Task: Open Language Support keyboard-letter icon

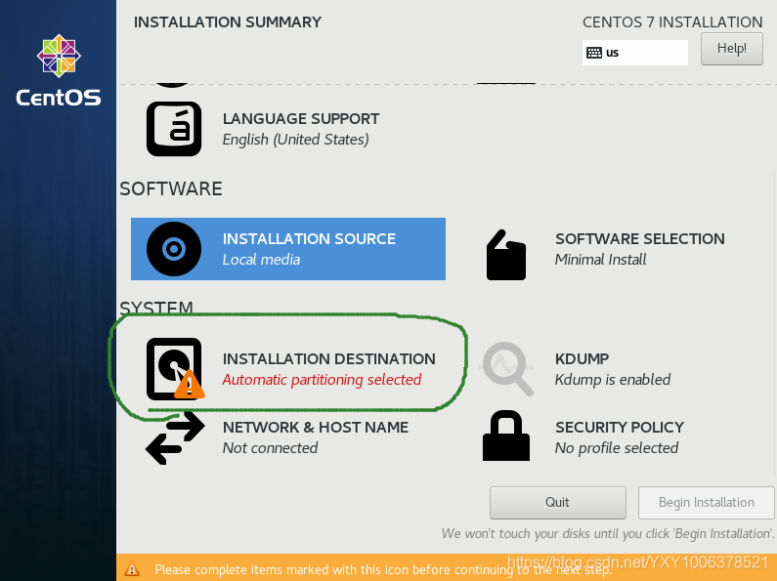Action: tap(174, 129)
